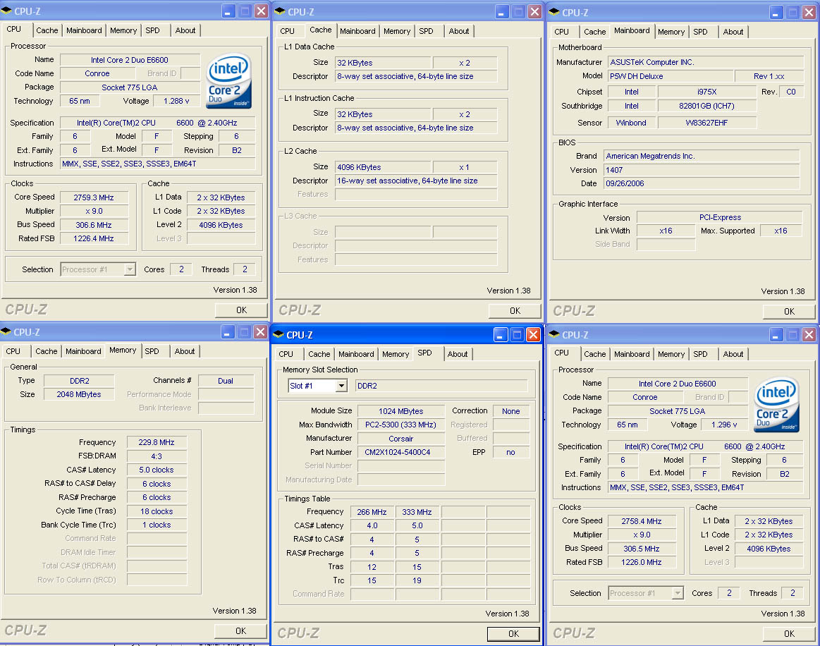This screenshot has height=646, width=820.
Task: Click the DDR2 field beside Slot #1
Action: (441, 386)
